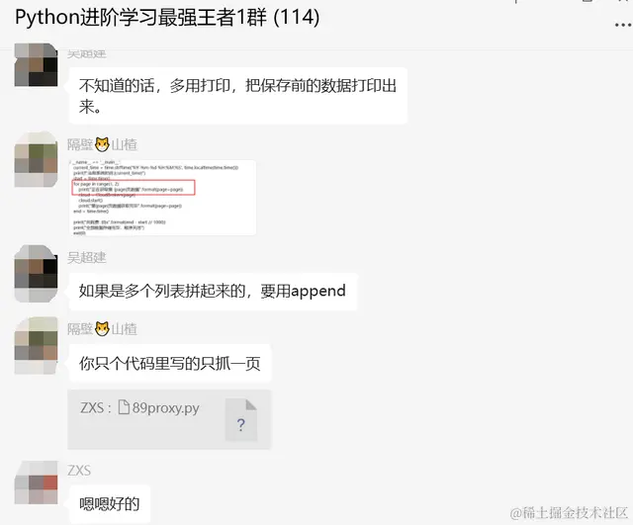This screenshot has height=525, width=633.
Task: Open ZXS's pixelated avatar
Action: coord(36,482)
